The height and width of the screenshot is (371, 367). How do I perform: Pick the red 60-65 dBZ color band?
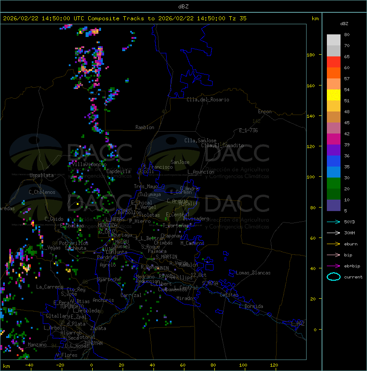tap(333, 62)
